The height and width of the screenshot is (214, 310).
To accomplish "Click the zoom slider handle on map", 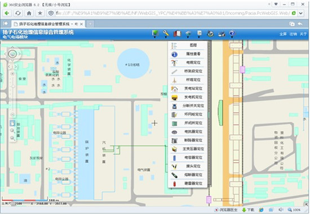I will 13,86.
